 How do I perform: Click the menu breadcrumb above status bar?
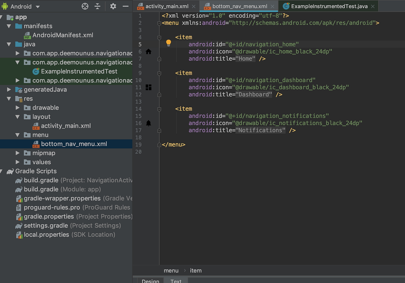(171, 270)
